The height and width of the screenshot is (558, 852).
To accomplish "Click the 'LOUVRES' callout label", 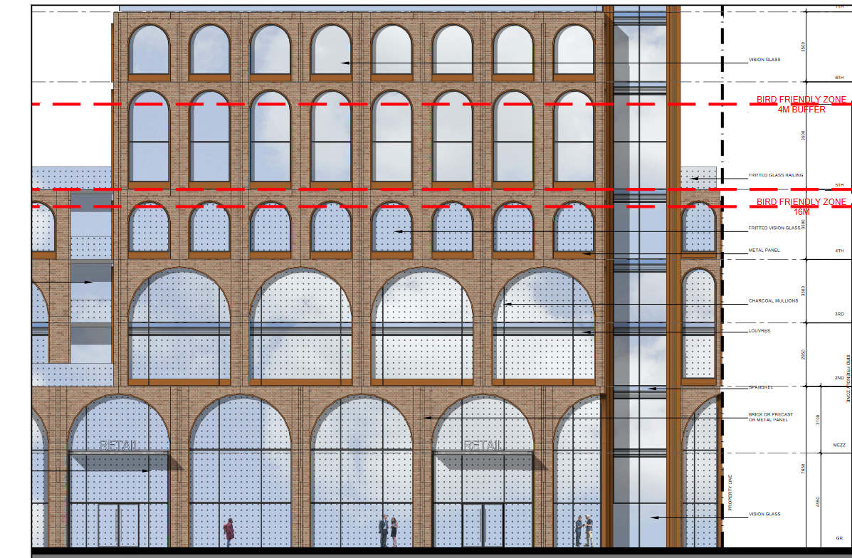I will pyautogui.click(x=759, y=331).
